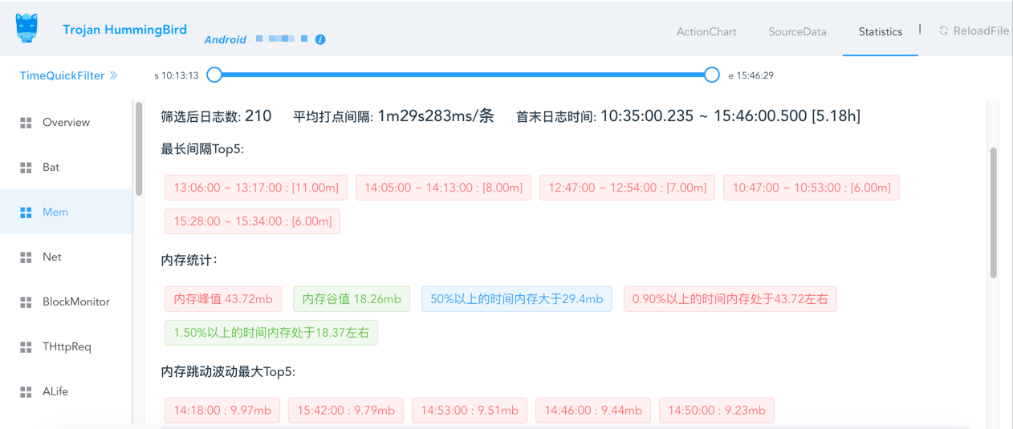Click the time slider start handle
1013x429 pixels.
click(x=214, y=75)
